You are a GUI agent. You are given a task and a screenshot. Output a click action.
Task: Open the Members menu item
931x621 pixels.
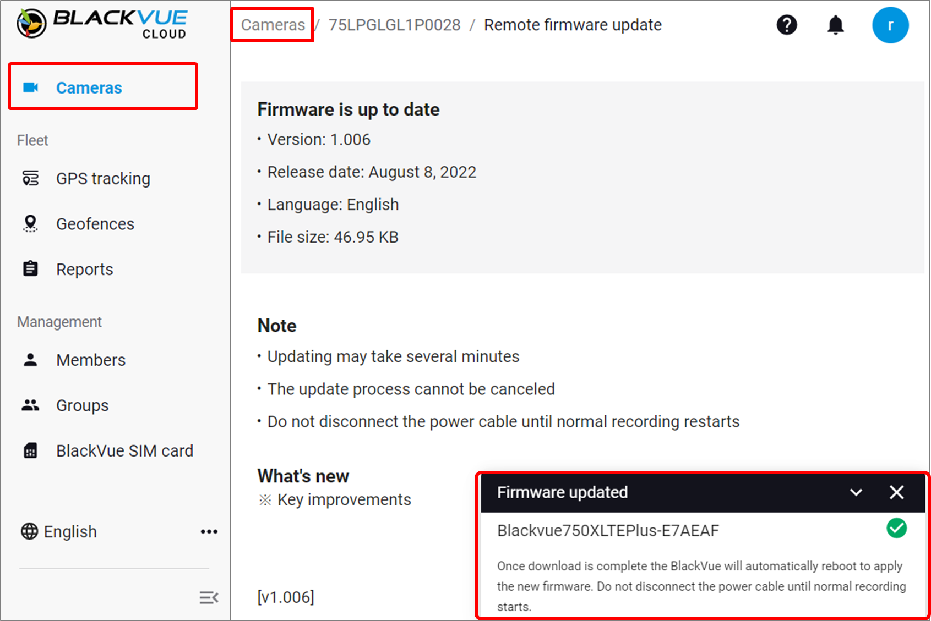coord(91,360)
